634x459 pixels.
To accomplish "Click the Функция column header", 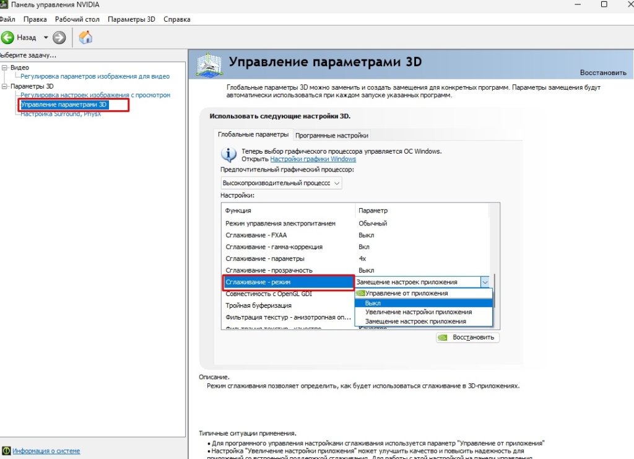I will pos(289,211).
